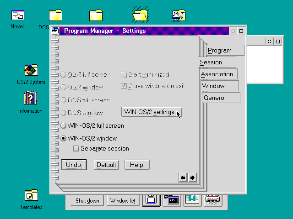Click Shut down on the LaunchPad
This screenshot has height=219, width=293.
pyautogui.click(x=87, y=201)
